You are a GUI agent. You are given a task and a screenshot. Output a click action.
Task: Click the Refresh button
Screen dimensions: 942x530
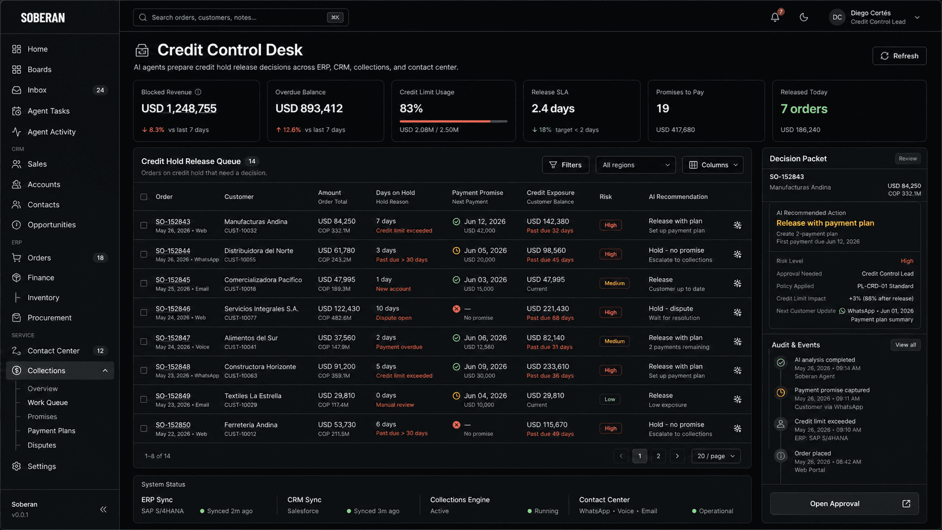899,56
